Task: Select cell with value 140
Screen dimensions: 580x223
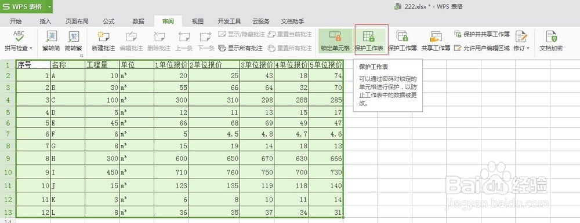Action: (x=325, y=186)
